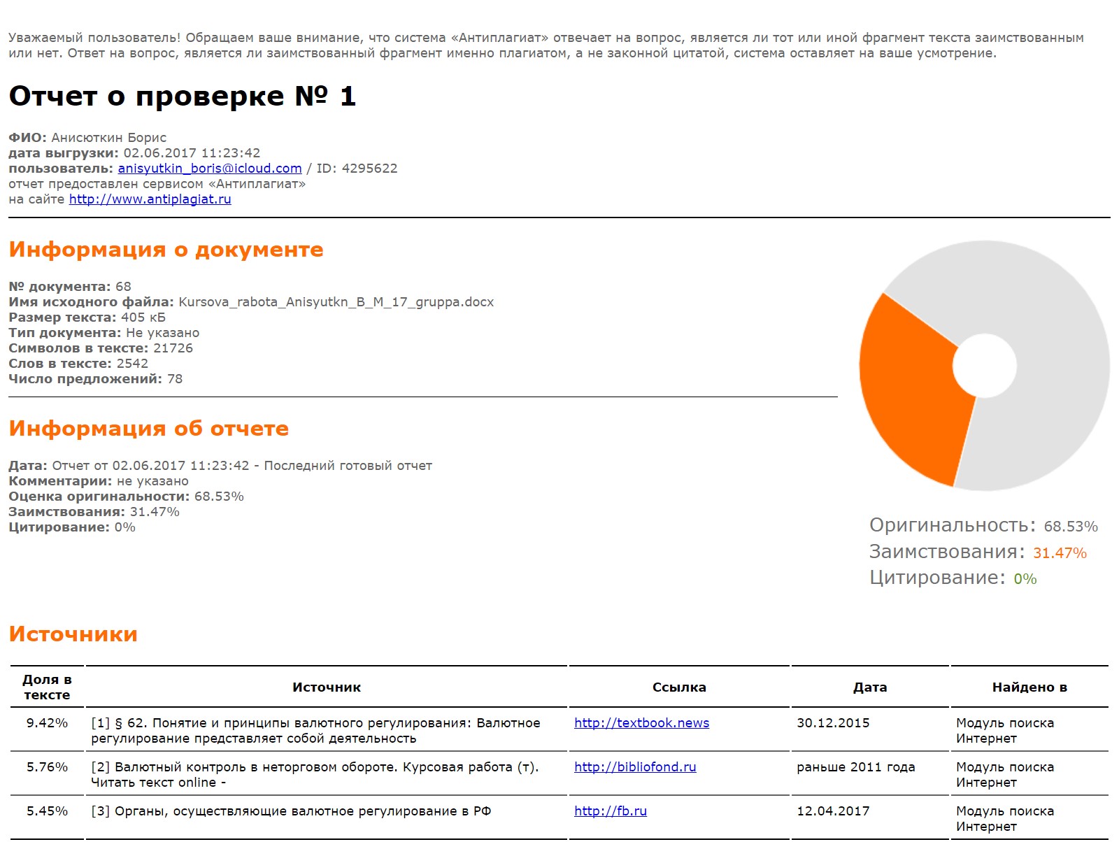
Task: Click the orange borrowed segment of the chart
Action: click(x=909, y=392)
